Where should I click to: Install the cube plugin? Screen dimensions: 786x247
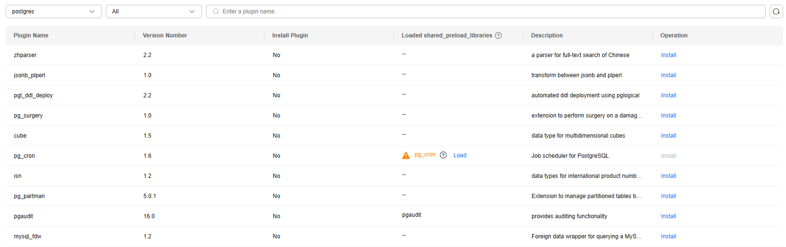tap(668, 136)
